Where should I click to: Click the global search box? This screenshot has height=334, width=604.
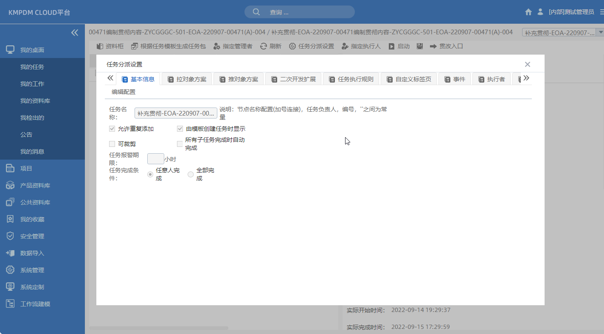[299, 12]
